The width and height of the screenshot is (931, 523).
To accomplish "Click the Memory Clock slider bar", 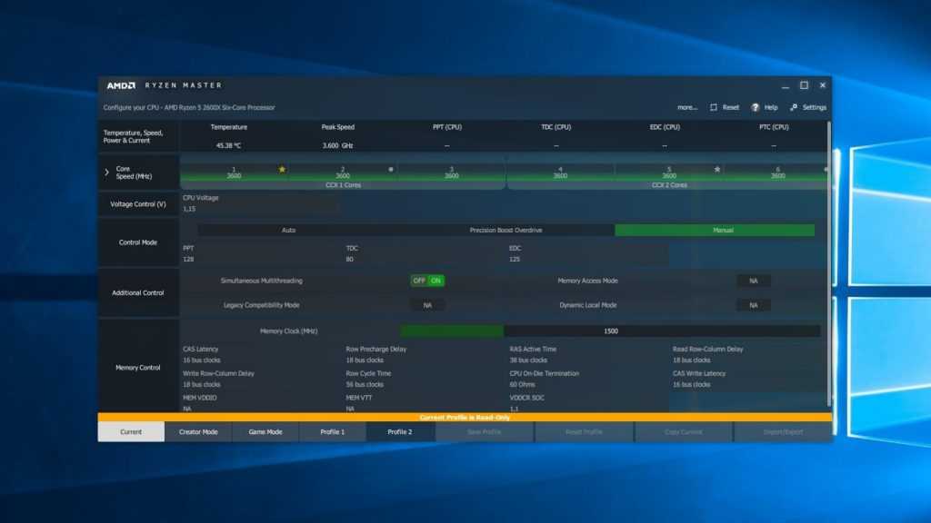I will [610, 331].
